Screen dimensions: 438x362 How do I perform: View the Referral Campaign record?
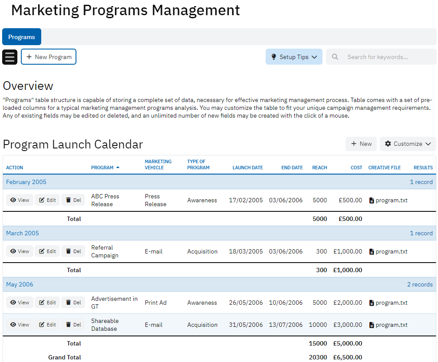coord(20,251)
